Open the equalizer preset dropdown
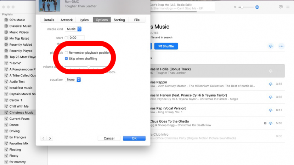This screenshot has width=294, height=165. coord(73,80)
